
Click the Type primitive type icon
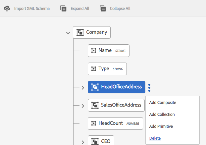click(94, 69)
